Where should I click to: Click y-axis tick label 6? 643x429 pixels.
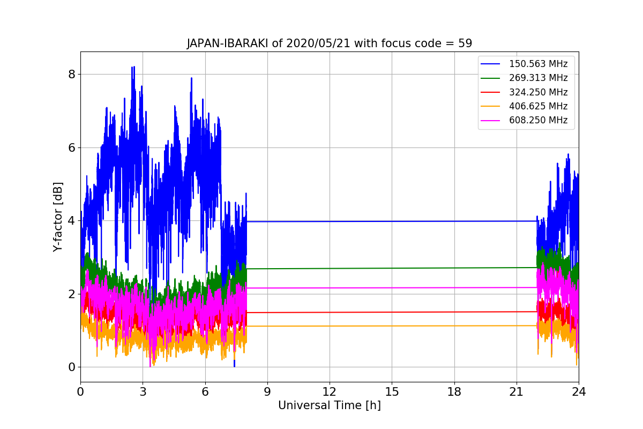71,147
